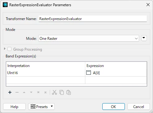Open the Presets dropdown arrow
The image size is (153, 113).
coord(52,106)
